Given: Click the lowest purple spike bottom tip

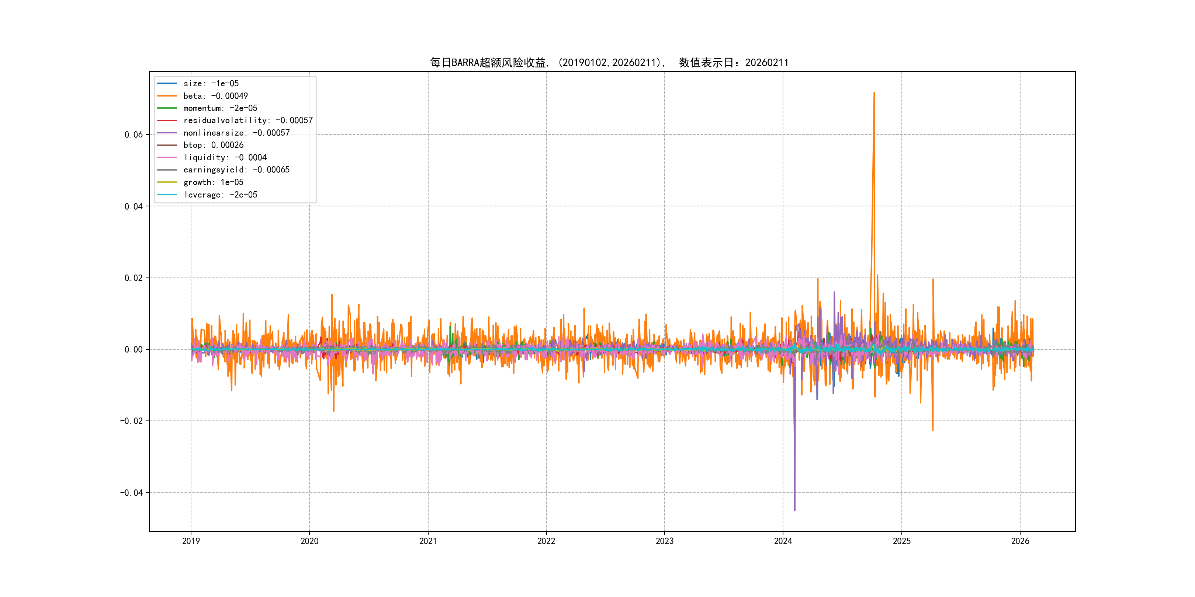Looking at the screenshot, I should point(795,510).
